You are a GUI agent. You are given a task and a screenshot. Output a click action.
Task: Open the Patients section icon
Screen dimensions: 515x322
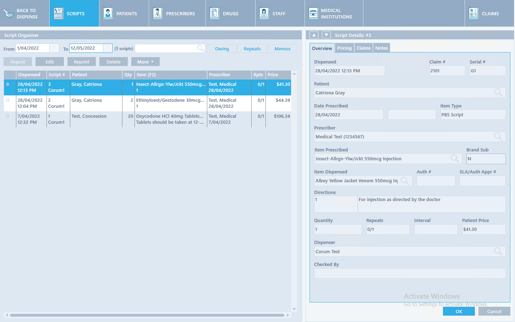click(x=108, y=13)
